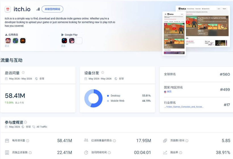This screenshot has width=233, height=159.
Task: Click info icon next to 每月访问量
Action: pos(28,141)
